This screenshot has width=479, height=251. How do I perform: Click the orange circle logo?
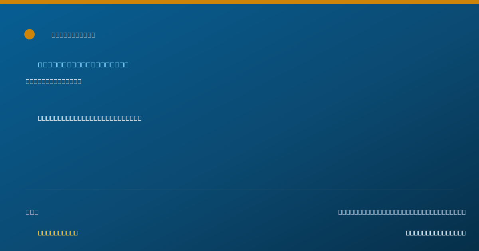[x=30, y=34]
